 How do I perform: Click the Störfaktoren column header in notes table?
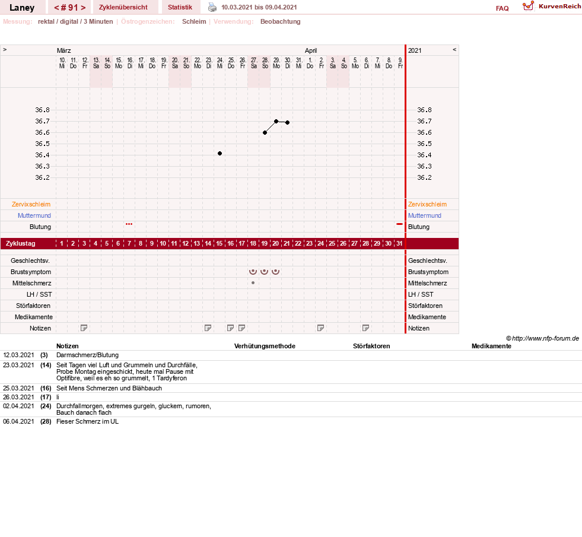pos(371,347)
